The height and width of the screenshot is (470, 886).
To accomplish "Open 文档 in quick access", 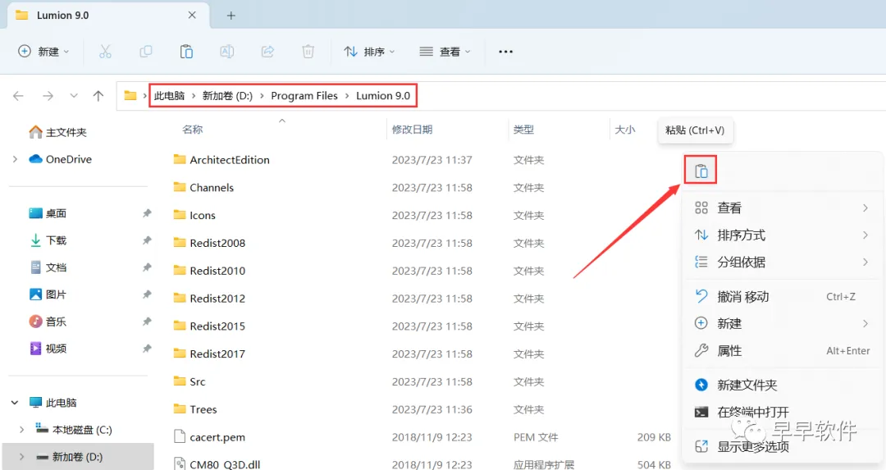I will coord(48,267).
